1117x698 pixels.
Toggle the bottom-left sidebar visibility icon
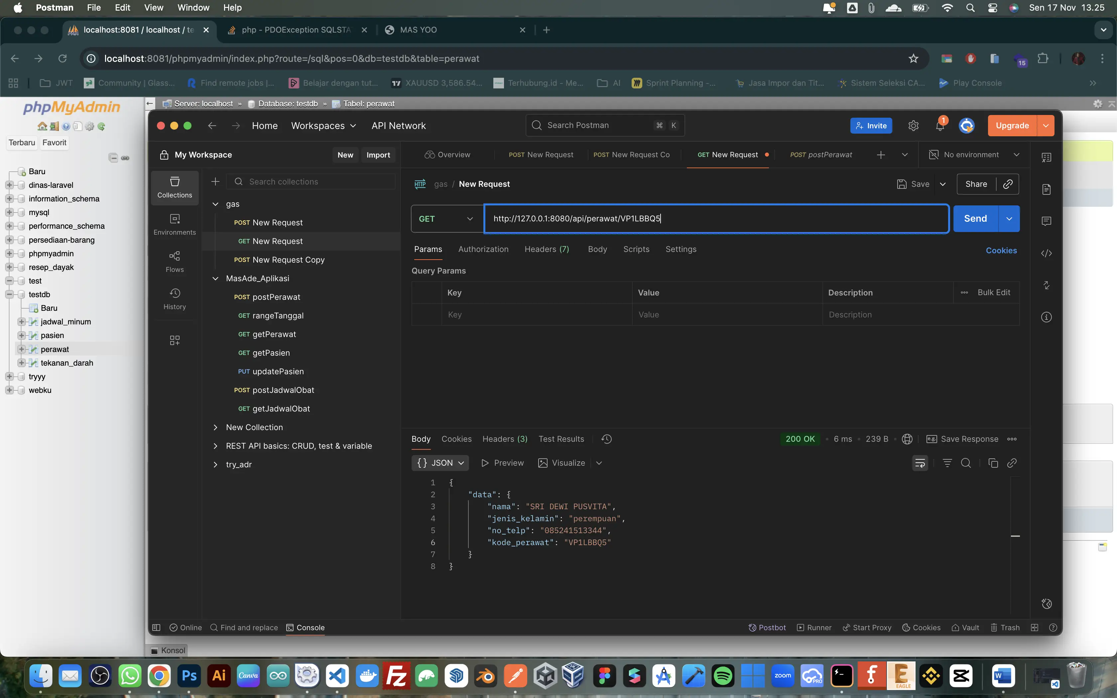pos(156,628)
